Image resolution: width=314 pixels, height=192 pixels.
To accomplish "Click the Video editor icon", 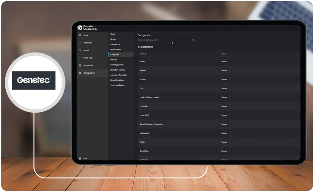I will pyautogui.click(x=80, y=58).
